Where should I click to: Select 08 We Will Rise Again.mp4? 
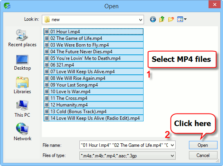[94, 78]
